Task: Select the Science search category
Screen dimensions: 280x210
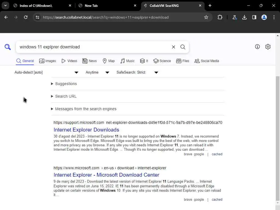Action: [x=162, y=61]
